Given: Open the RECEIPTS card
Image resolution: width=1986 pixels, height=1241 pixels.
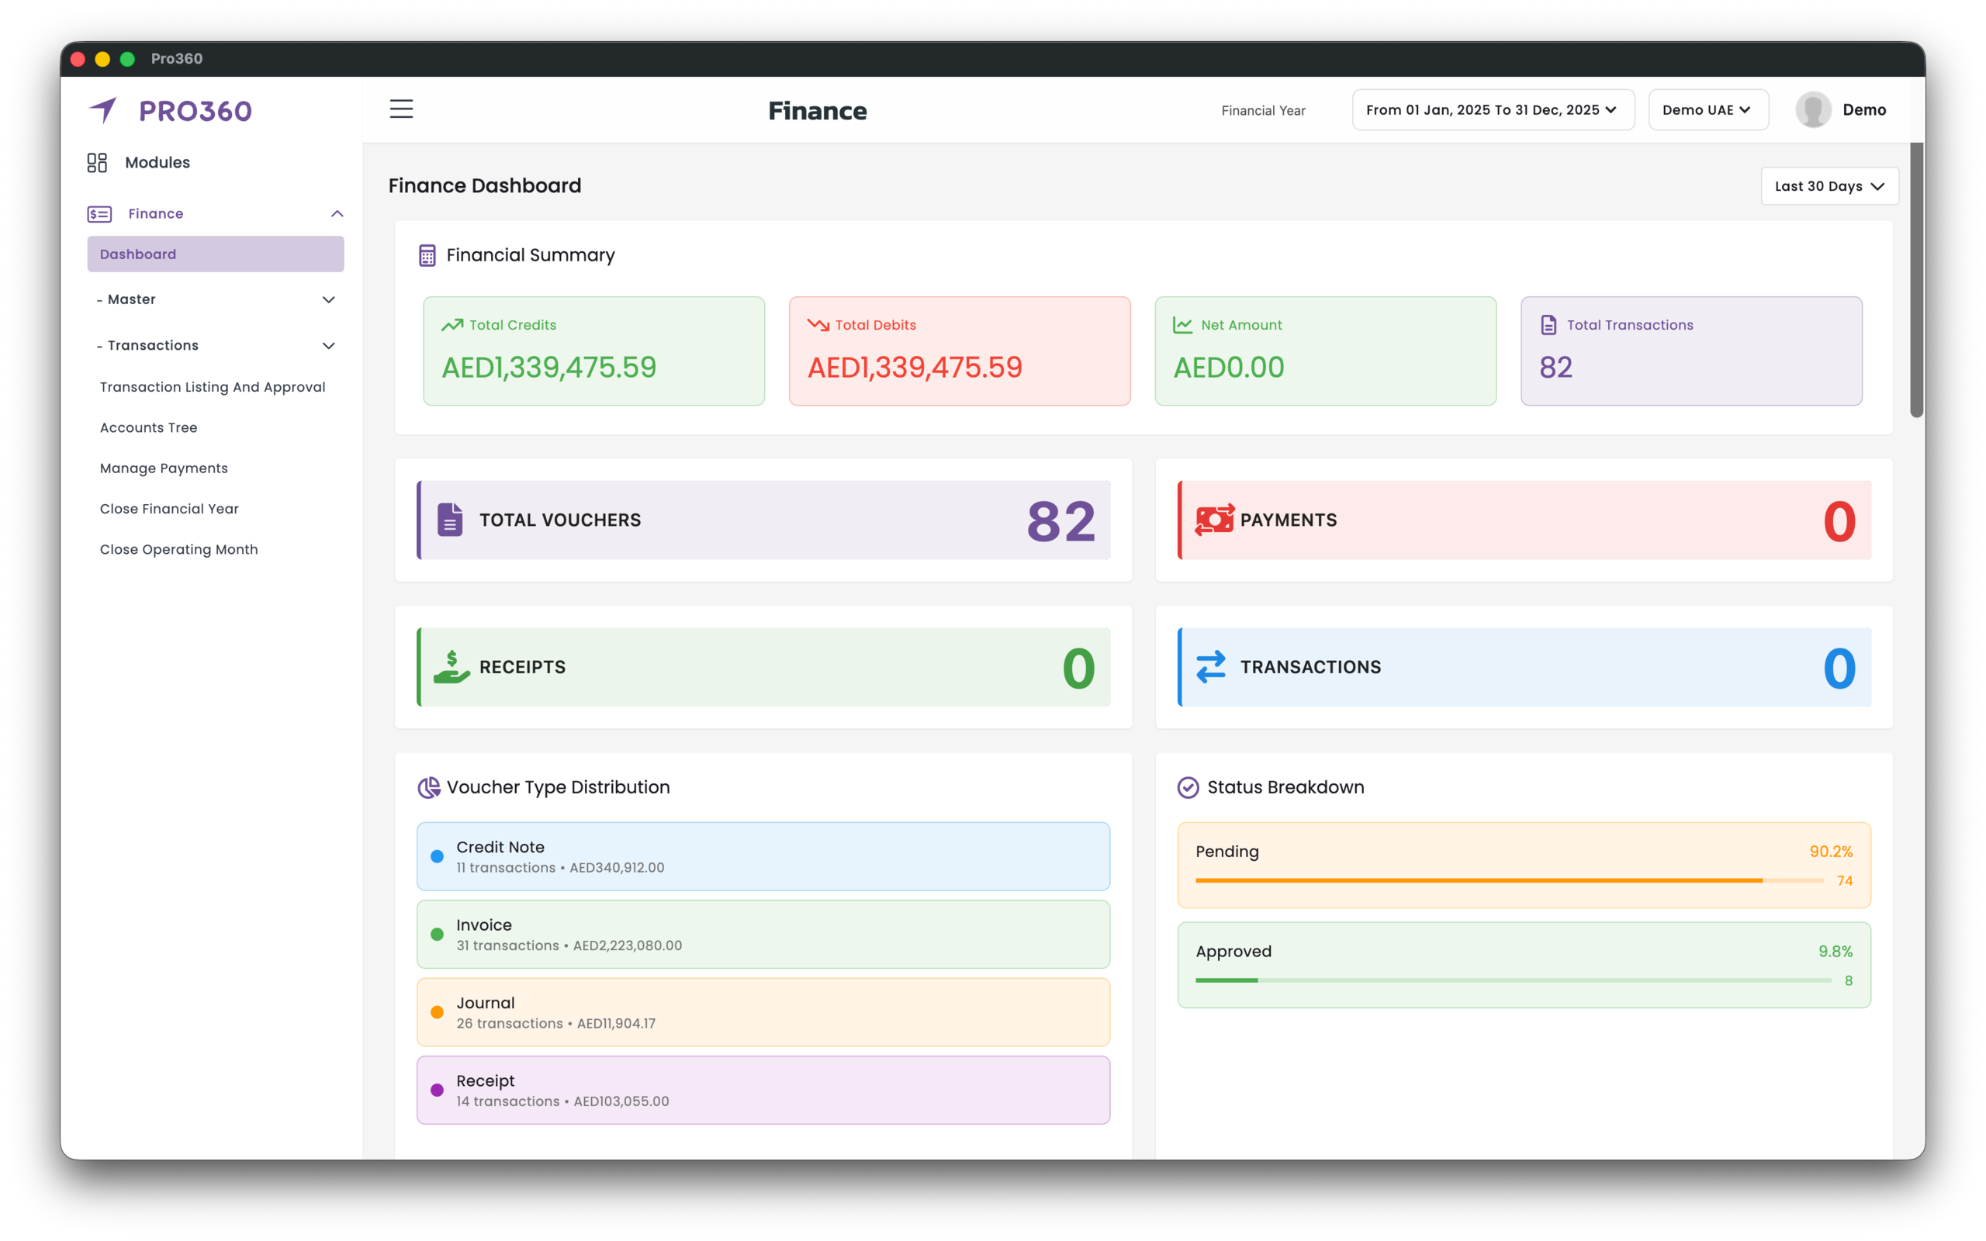Looking at the screenshot, I should [x=764, y=666].
